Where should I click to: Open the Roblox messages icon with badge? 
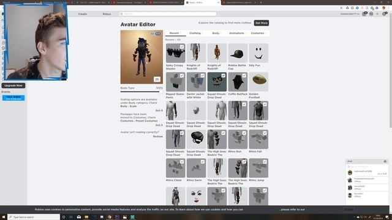coord(364,14)
